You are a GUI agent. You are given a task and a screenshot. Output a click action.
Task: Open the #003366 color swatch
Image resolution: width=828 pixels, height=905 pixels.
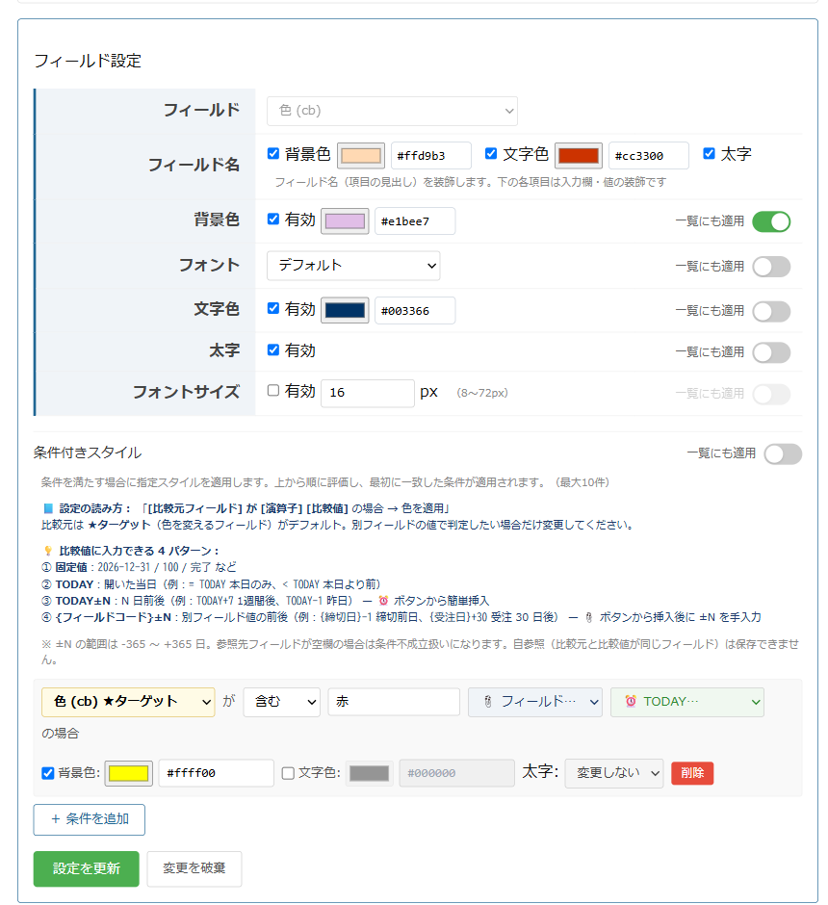point(345,311)
